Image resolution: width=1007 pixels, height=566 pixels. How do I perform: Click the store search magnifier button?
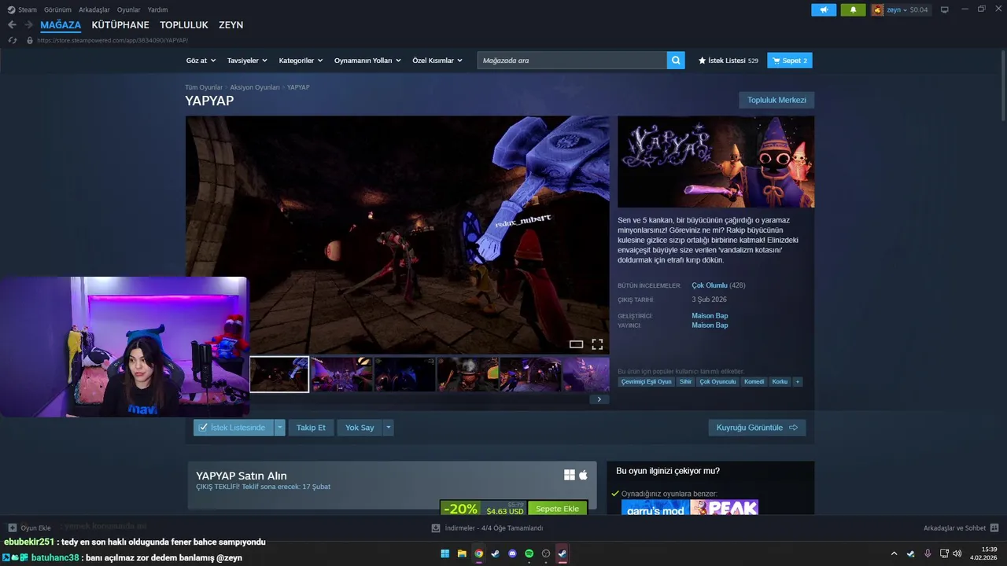pos(676,61)
